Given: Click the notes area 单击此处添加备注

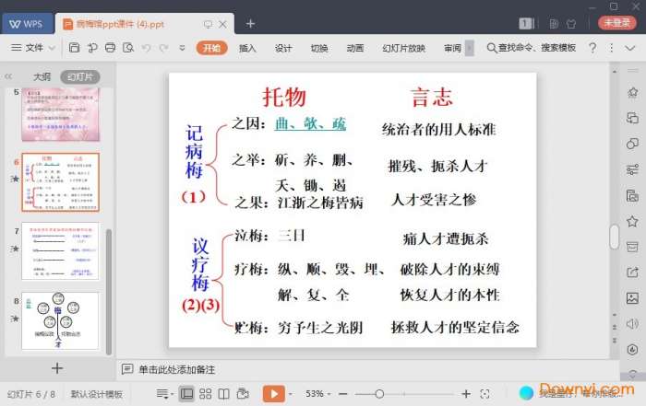Looking at the screenshot, I should (177, 369).
